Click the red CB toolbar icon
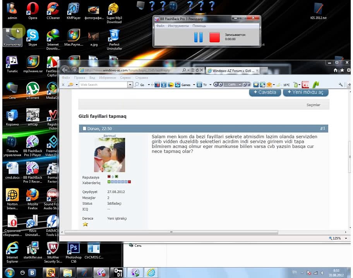The height and width of the screenshot is (278, 353). tap(305, 85)
